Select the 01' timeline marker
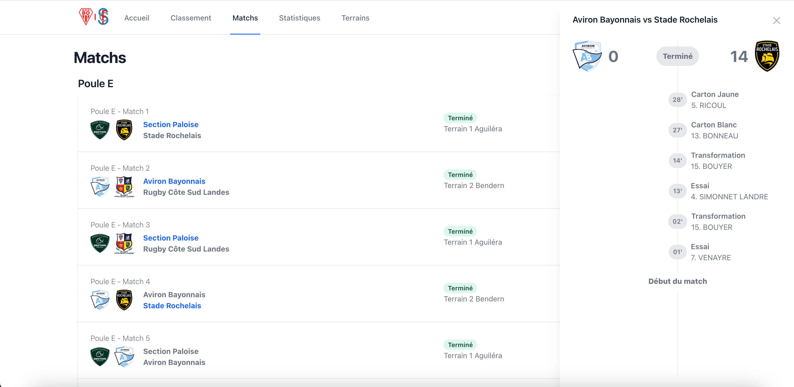 677,252
